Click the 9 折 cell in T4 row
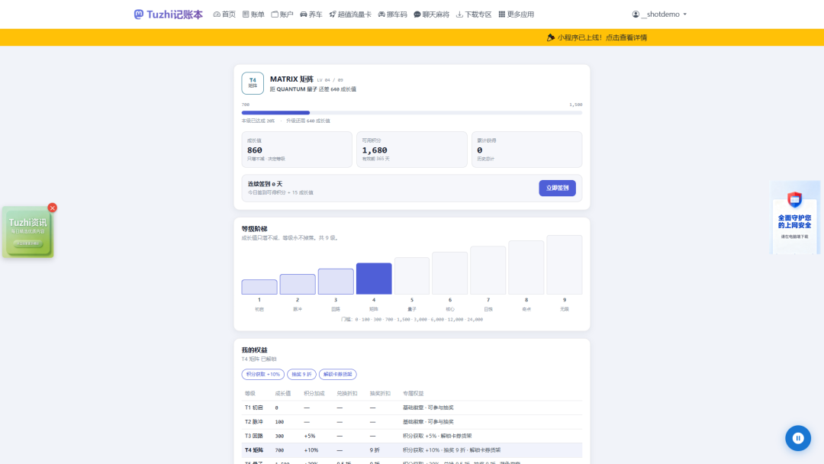The height and width of the screenshot is (464, 824). point(375,450)
